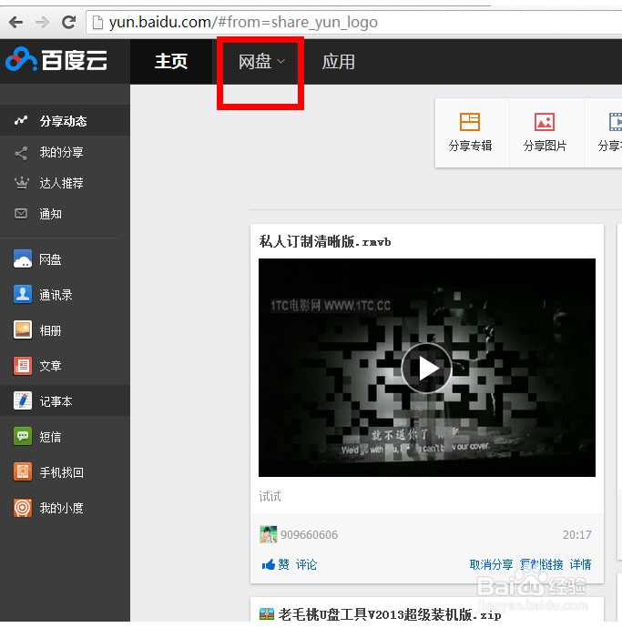Click the 文章 article icon

click(x=23, y=365)
